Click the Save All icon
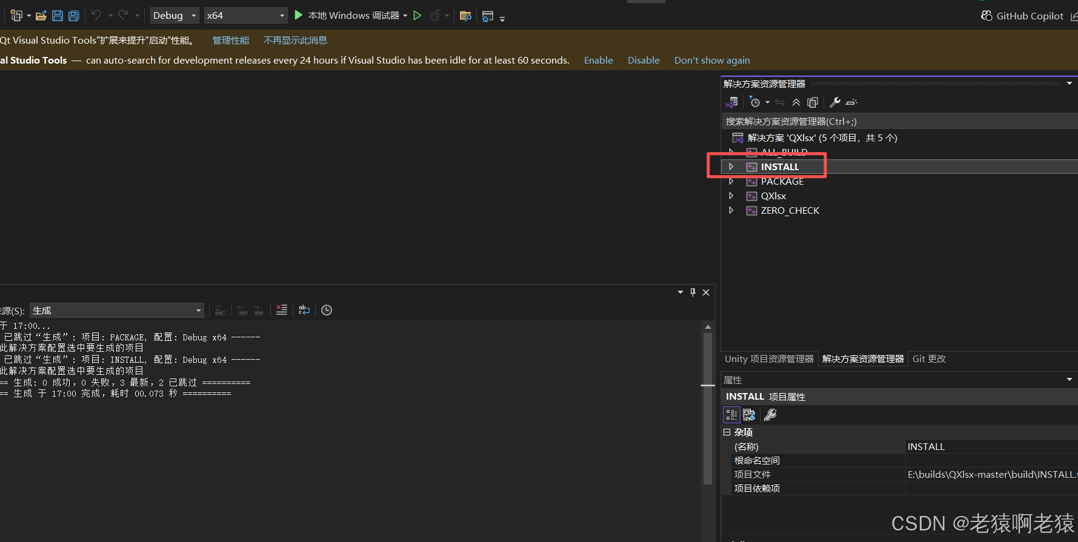This screenshot has width=1078, height=542. point(74,16)
